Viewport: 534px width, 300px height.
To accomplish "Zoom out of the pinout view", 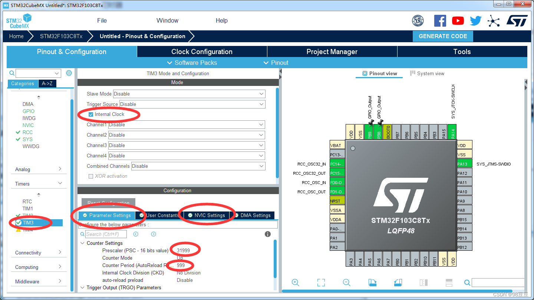I will (x=347, y=283).
